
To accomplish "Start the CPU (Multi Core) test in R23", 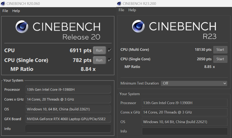I will pyautogui.click(x=220, y=50).
